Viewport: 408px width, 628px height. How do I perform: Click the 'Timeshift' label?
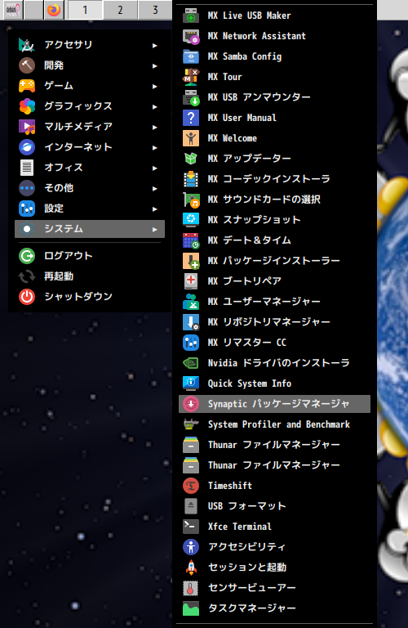230,486
